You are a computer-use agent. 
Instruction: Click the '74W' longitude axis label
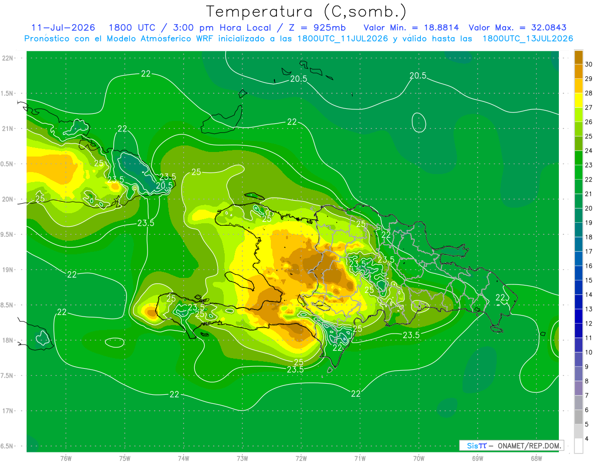183,458
